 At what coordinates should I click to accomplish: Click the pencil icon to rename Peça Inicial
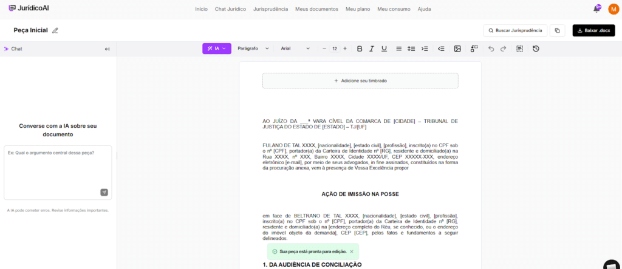click(x=55, y=30)
